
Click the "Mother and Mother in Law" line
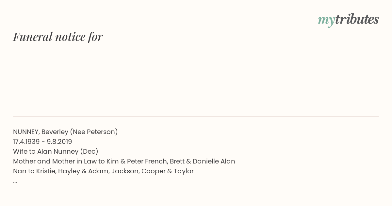[124, 161]
